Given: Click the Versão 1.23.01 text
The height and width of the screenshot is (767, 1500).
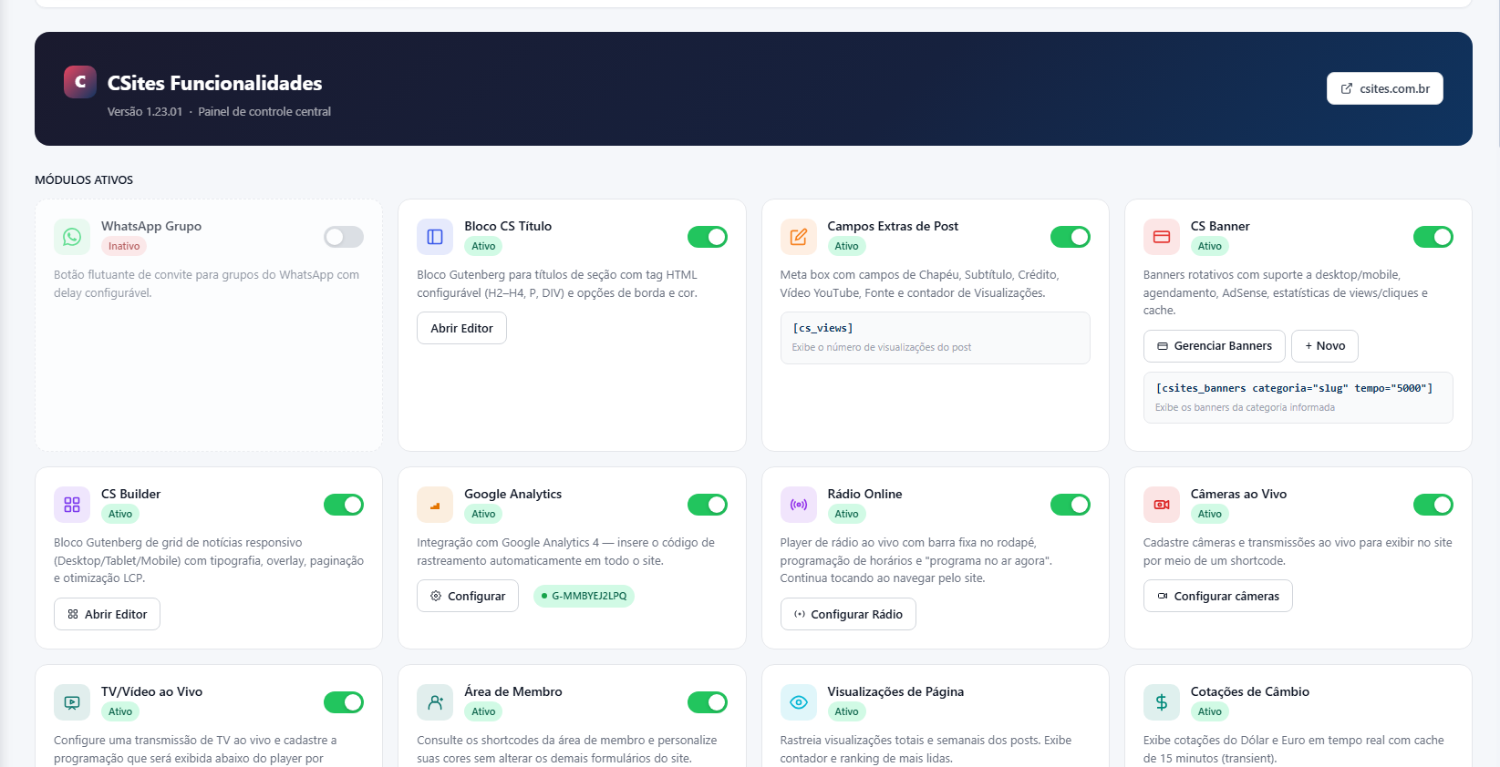Looking at the screenshot, I should coord(145,112).
